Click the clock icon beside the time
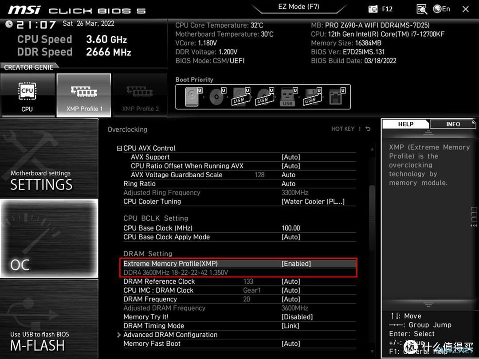The width and height of the screenshot is (479, 359). (9, 24)
